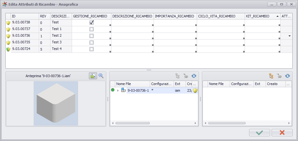Click description cell 'Test 2'
Viewport: 298px width, 141px height.
pos(61,36)
